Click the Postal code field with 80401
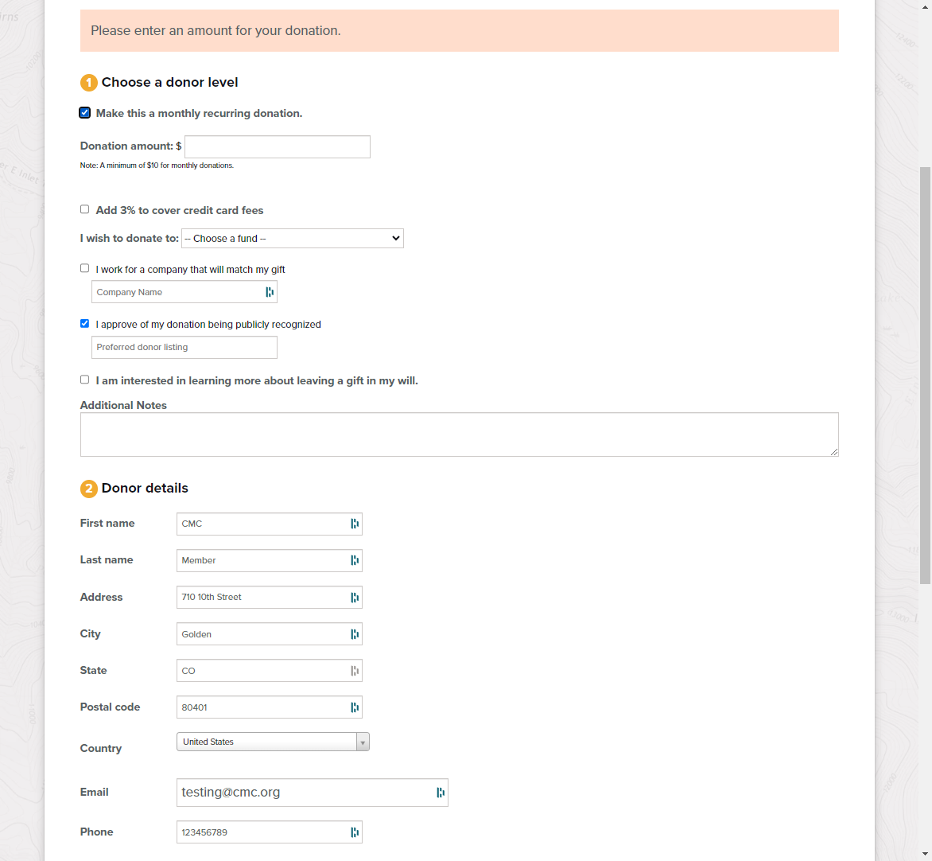 point(270,707)
